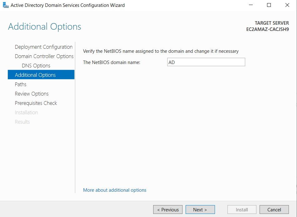Select Additional Options step
This screenshot has height=217, width=297.
coord(41,75)
